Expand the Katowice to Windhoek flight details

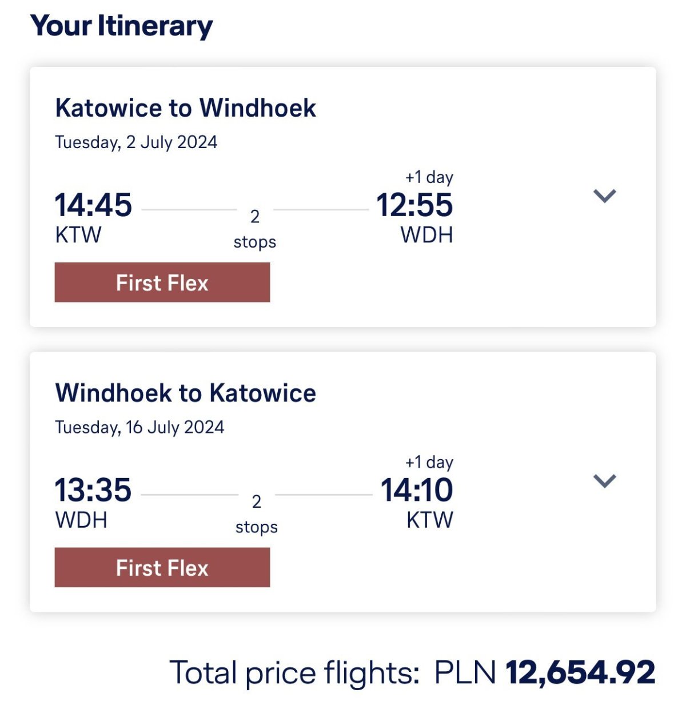pyautogui.click(x=604, y=196)
